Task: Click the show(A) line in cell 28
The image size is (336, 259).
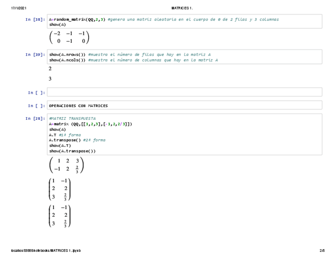Action: [57, 129]
